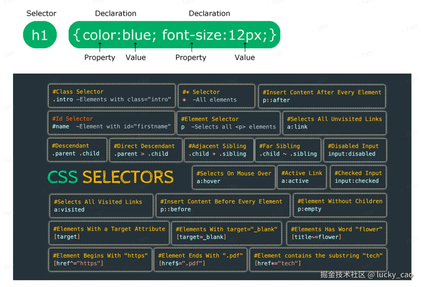Click the '#Element Without Children' heading
421x287 pixels.
click(340, 201)
